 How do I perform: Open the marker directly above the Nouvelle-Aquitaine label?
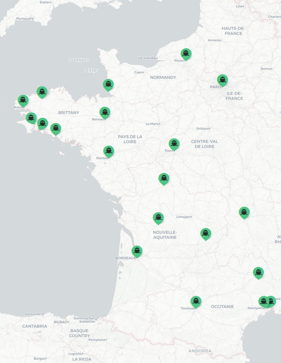pyautogui.click(x=158, y=218)
